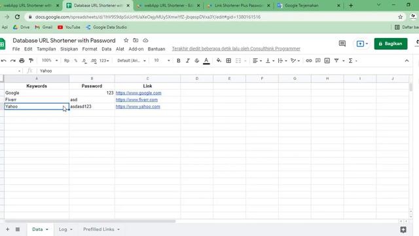The height and width of the screenshot is (236, 419).
Task: Format as currency Rp
Action: point(67,61)
